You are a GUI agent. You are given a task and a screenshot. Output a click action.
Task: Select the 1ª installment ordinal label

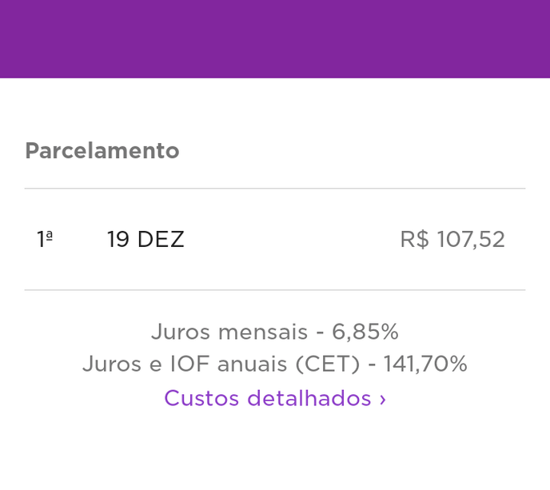[x=45, y=239]
